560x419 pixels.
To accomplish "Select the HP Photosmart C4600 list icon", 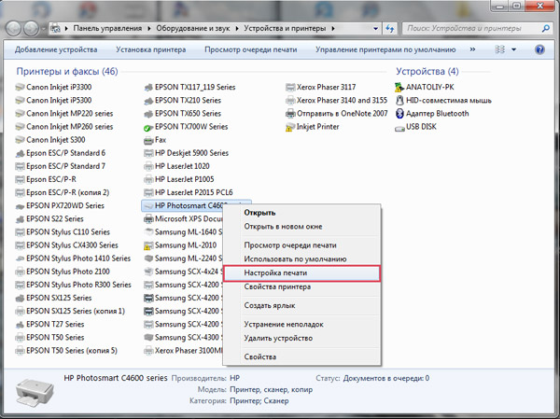I will pyautogui.click(x=148, y=206).
